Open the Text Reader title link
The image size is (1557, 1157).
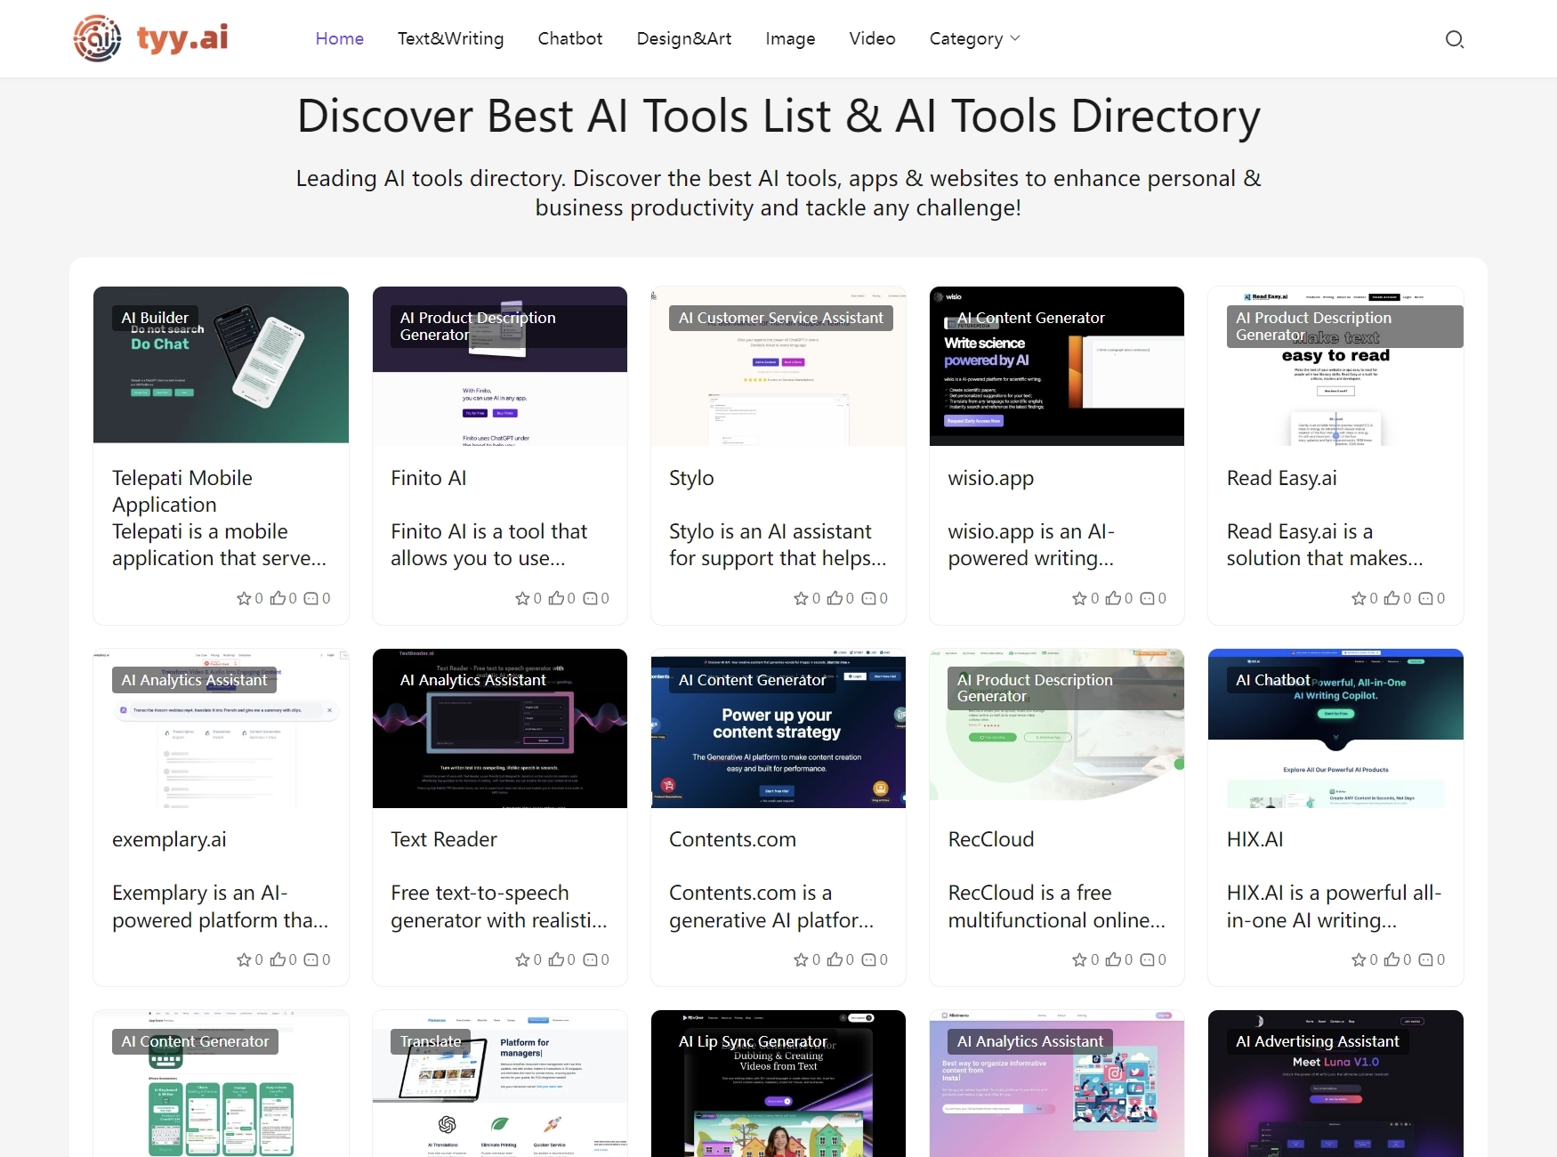[x=443, y=840]
